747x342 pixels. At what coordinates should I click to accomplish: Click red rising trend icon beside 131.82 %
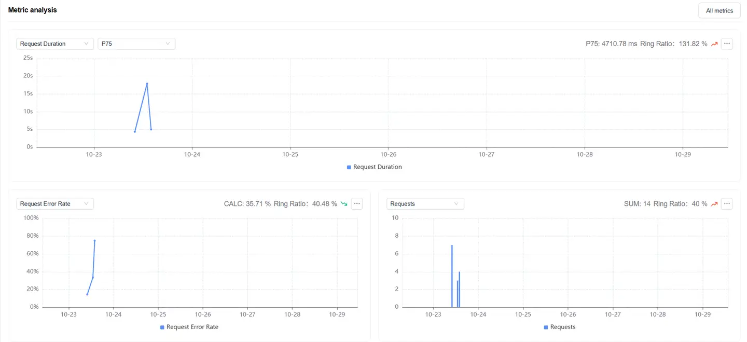point(714,44)
